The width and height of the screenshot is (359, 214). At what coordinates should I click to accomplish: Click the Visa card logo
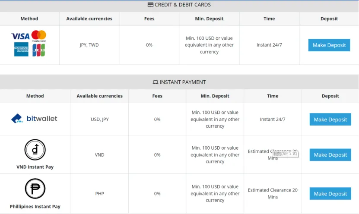20,36
